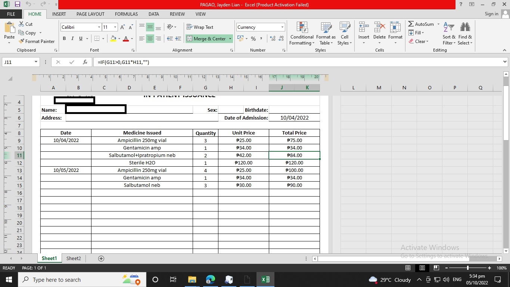Add a new sheet with the plus icon
The image size is (510, 287).
coord(101,259)
